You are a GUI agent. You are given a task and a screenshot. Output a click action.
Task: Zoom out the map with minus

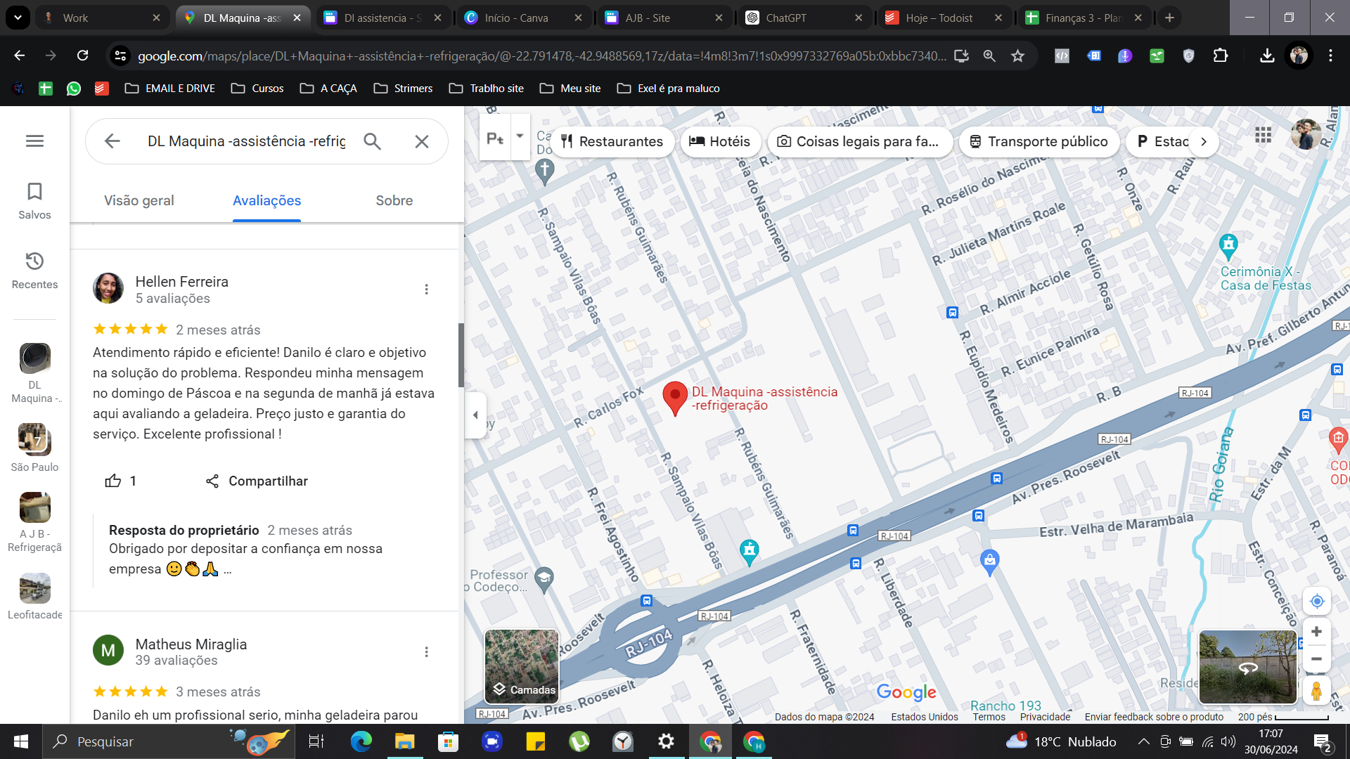click(x=1317, y=659)
